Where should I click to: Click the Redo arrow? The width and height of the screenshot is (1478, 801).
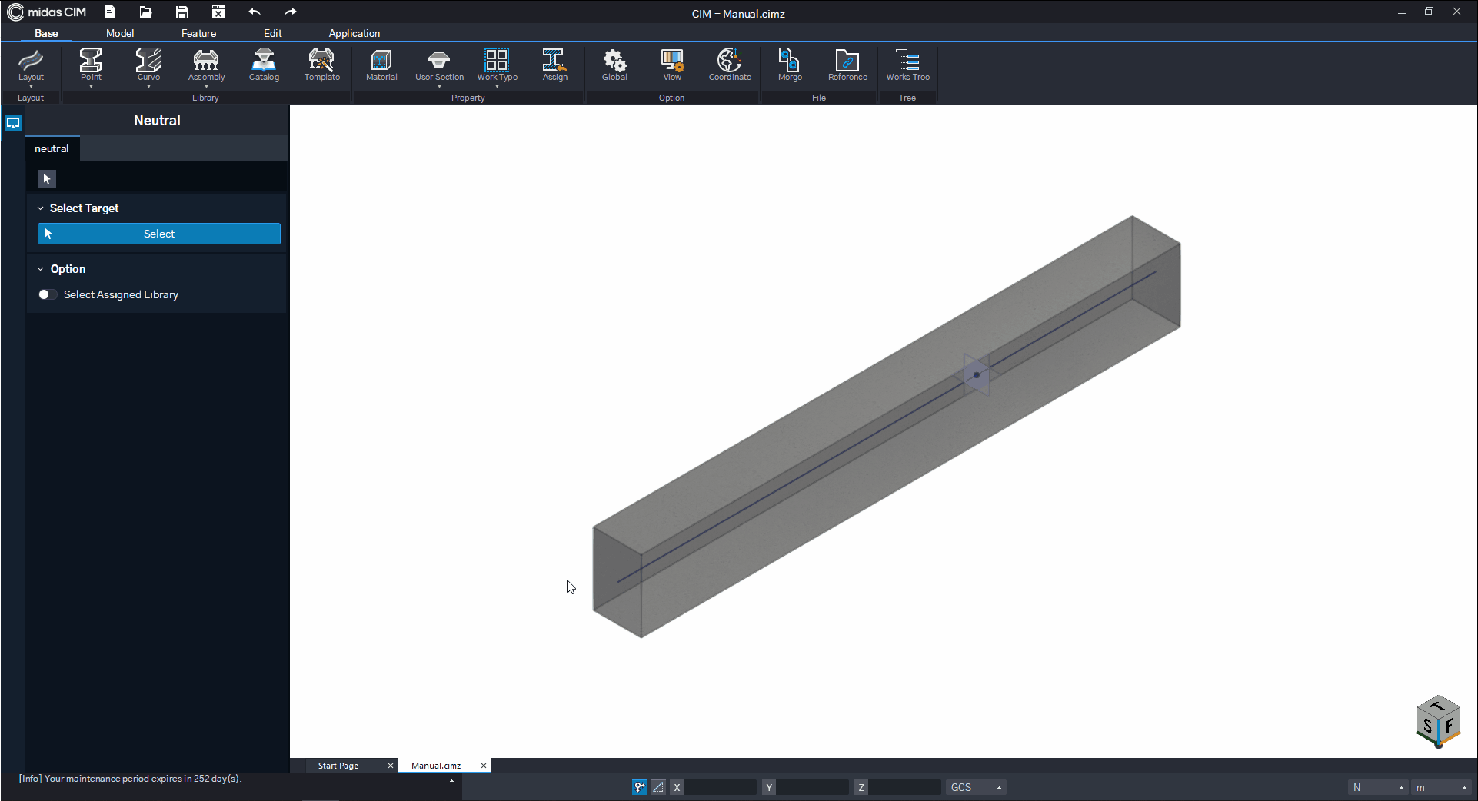290,12
